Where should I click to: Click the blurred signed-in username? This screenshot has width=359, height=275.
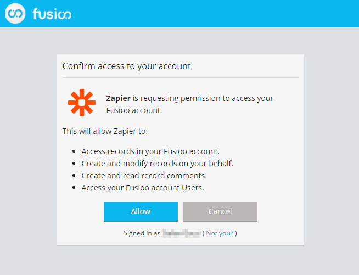(181, 233)
